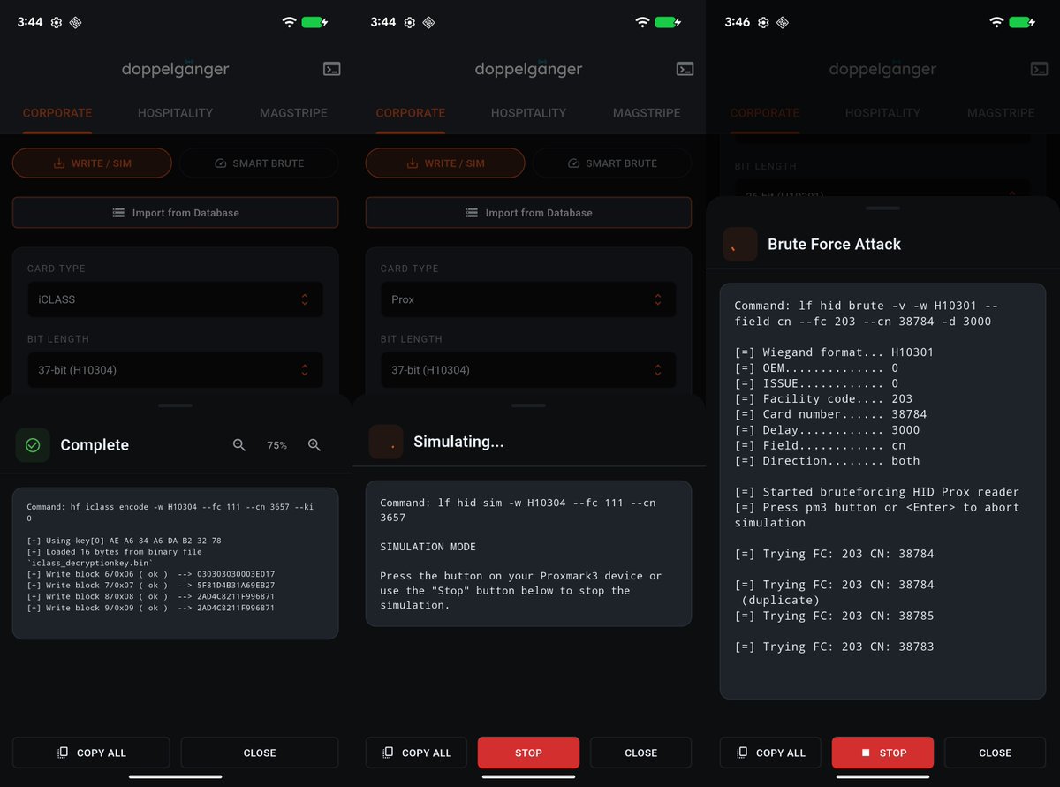
Task: Click gear status icon next to 3:46
Action: pos(763,22)
